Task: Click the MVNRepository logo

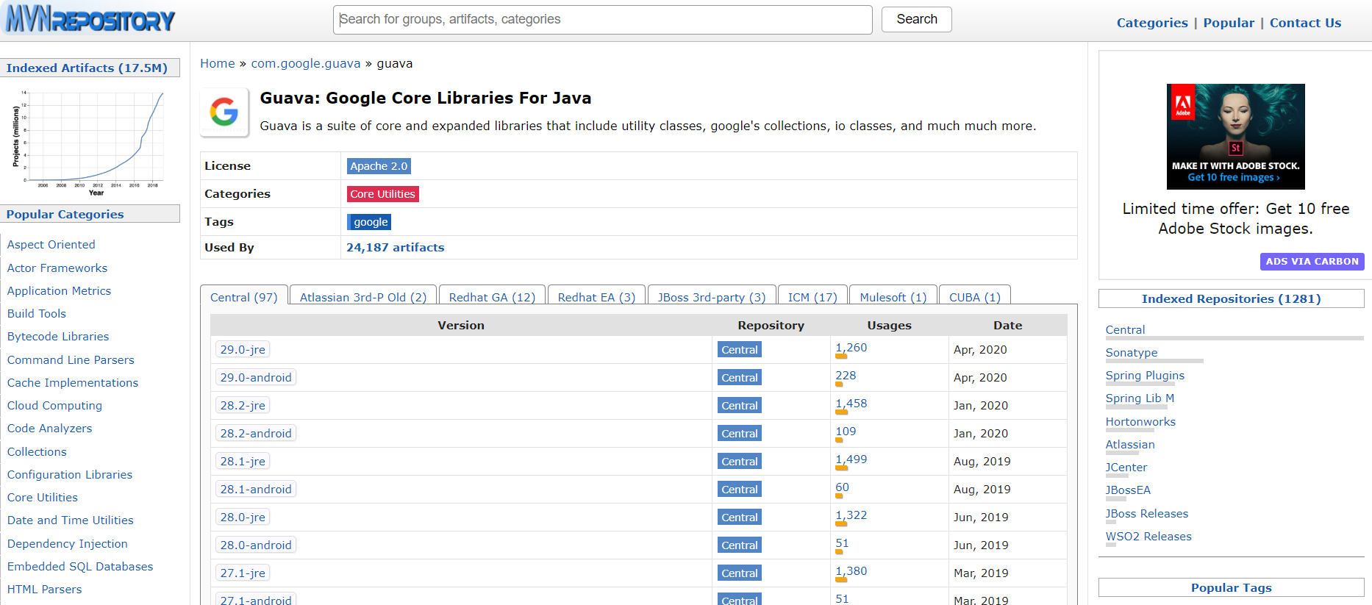Action: click(x=90, y=20)
